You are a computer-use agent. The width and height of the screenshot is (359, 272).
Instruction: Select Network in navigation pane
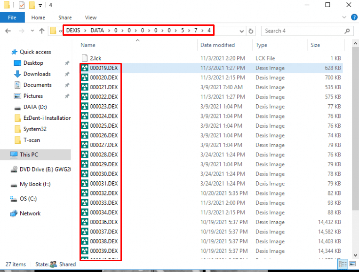pos(30,213)
